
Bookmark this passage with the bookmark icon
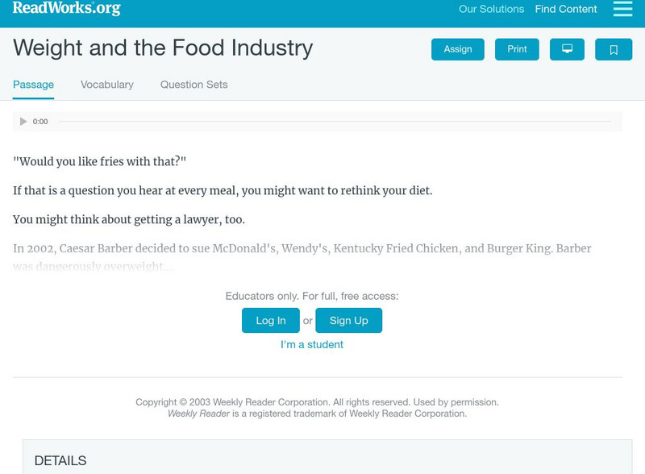(x=614, y=49)
